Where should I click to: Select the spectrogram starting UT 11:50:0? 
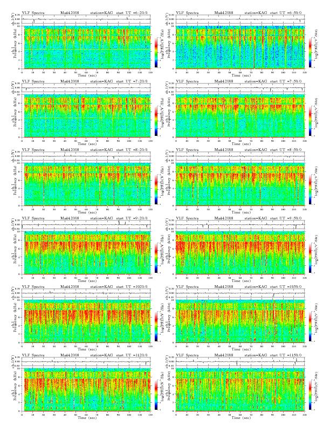pos(240,390)
